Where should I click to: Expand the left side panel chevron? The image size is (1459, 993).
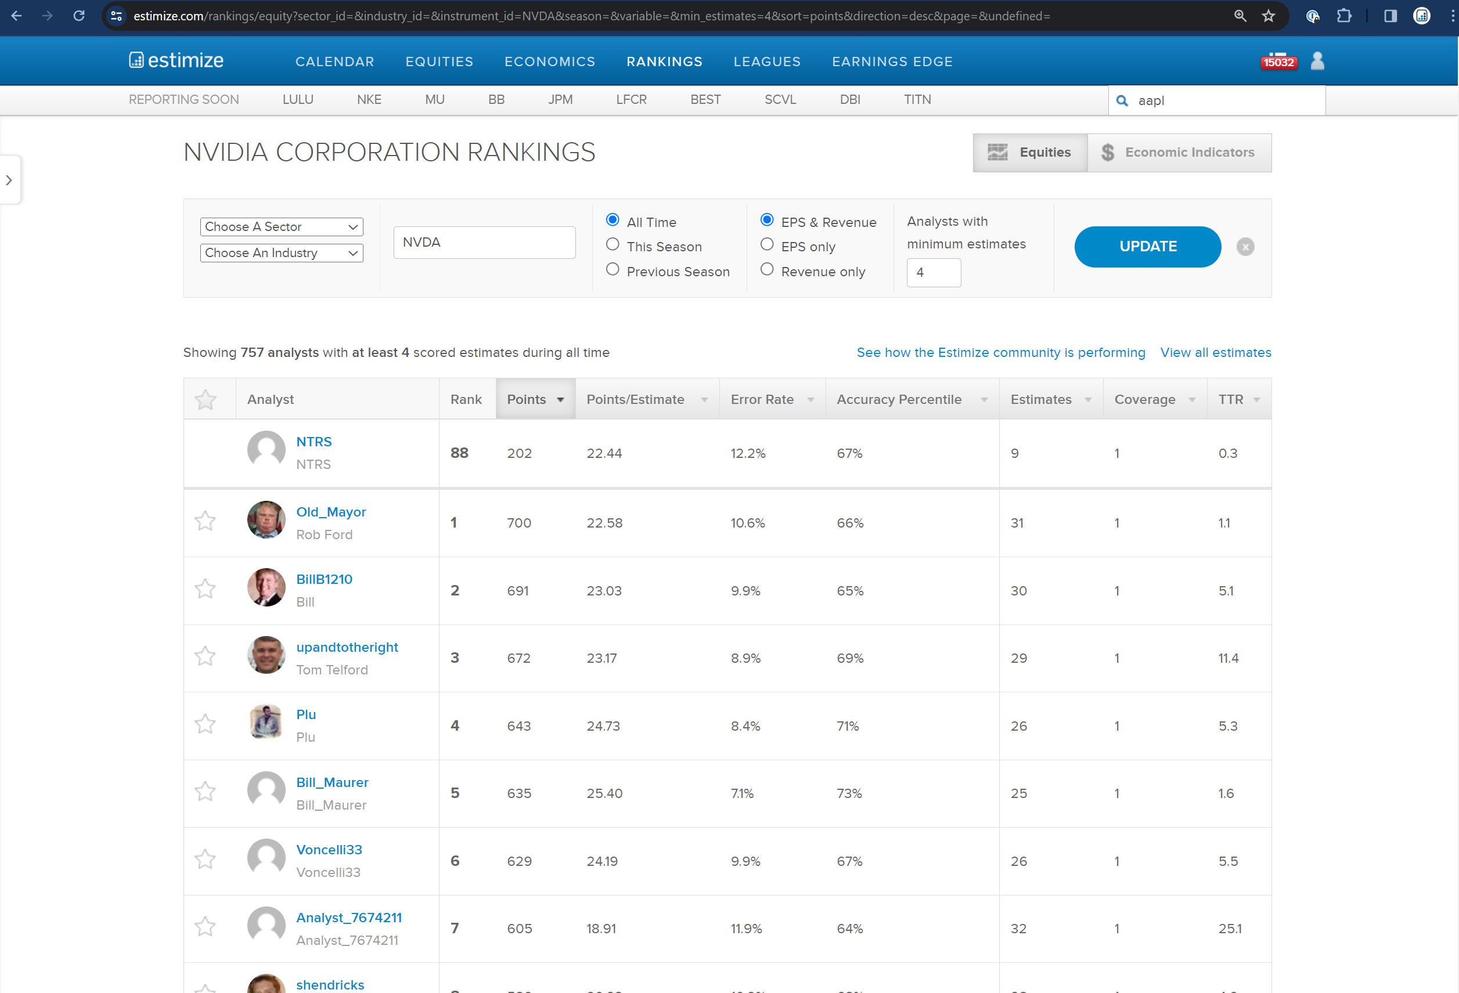(x=9, y=180)
